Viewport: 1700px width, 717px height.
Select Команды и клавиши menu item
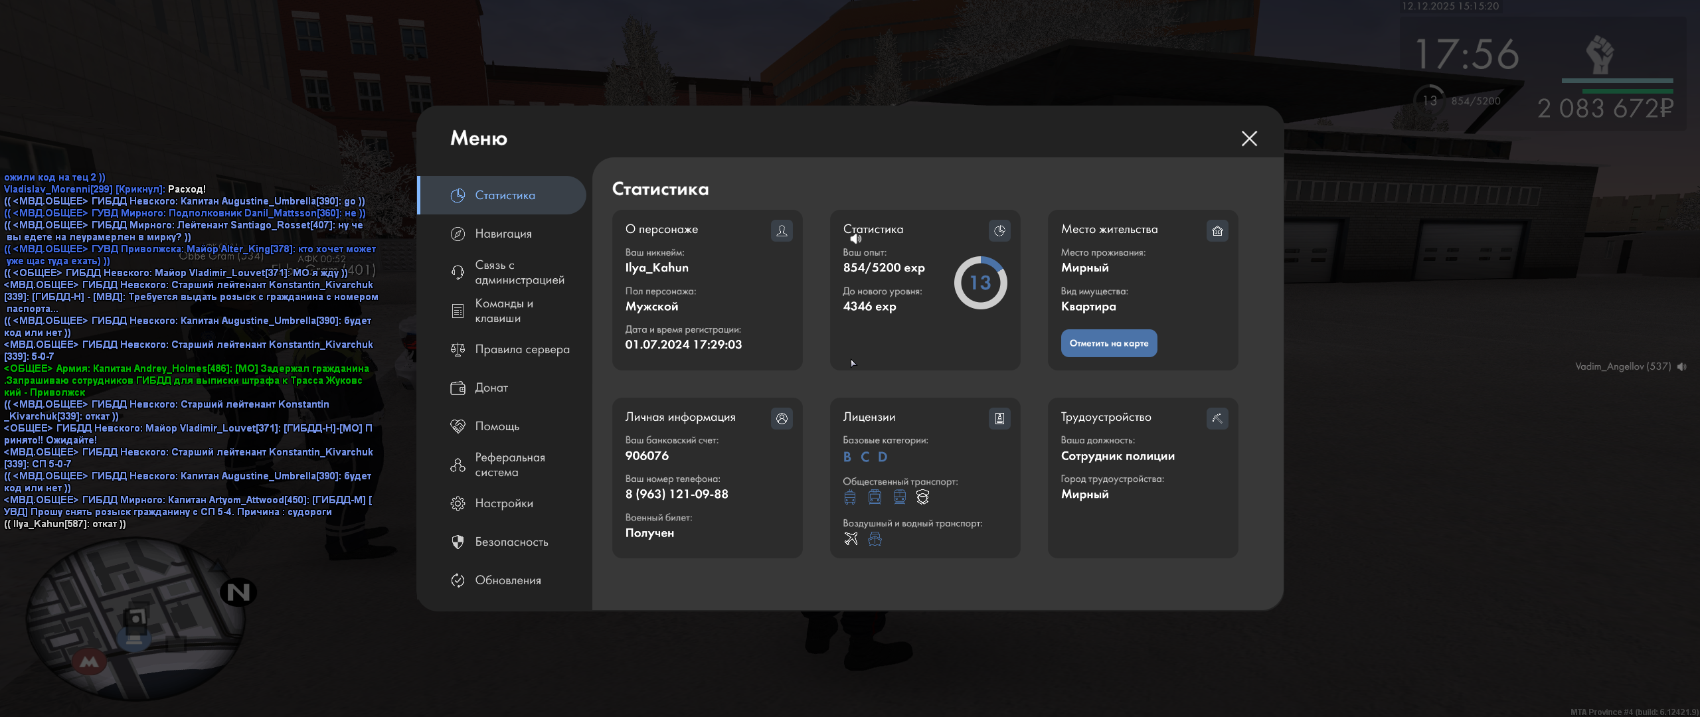click(503, 311)
